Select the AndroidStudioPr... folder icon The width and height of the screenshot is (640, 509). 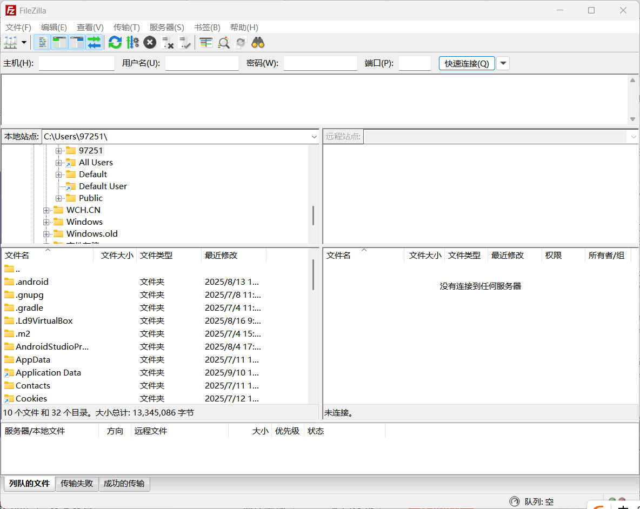click(9, 347)
